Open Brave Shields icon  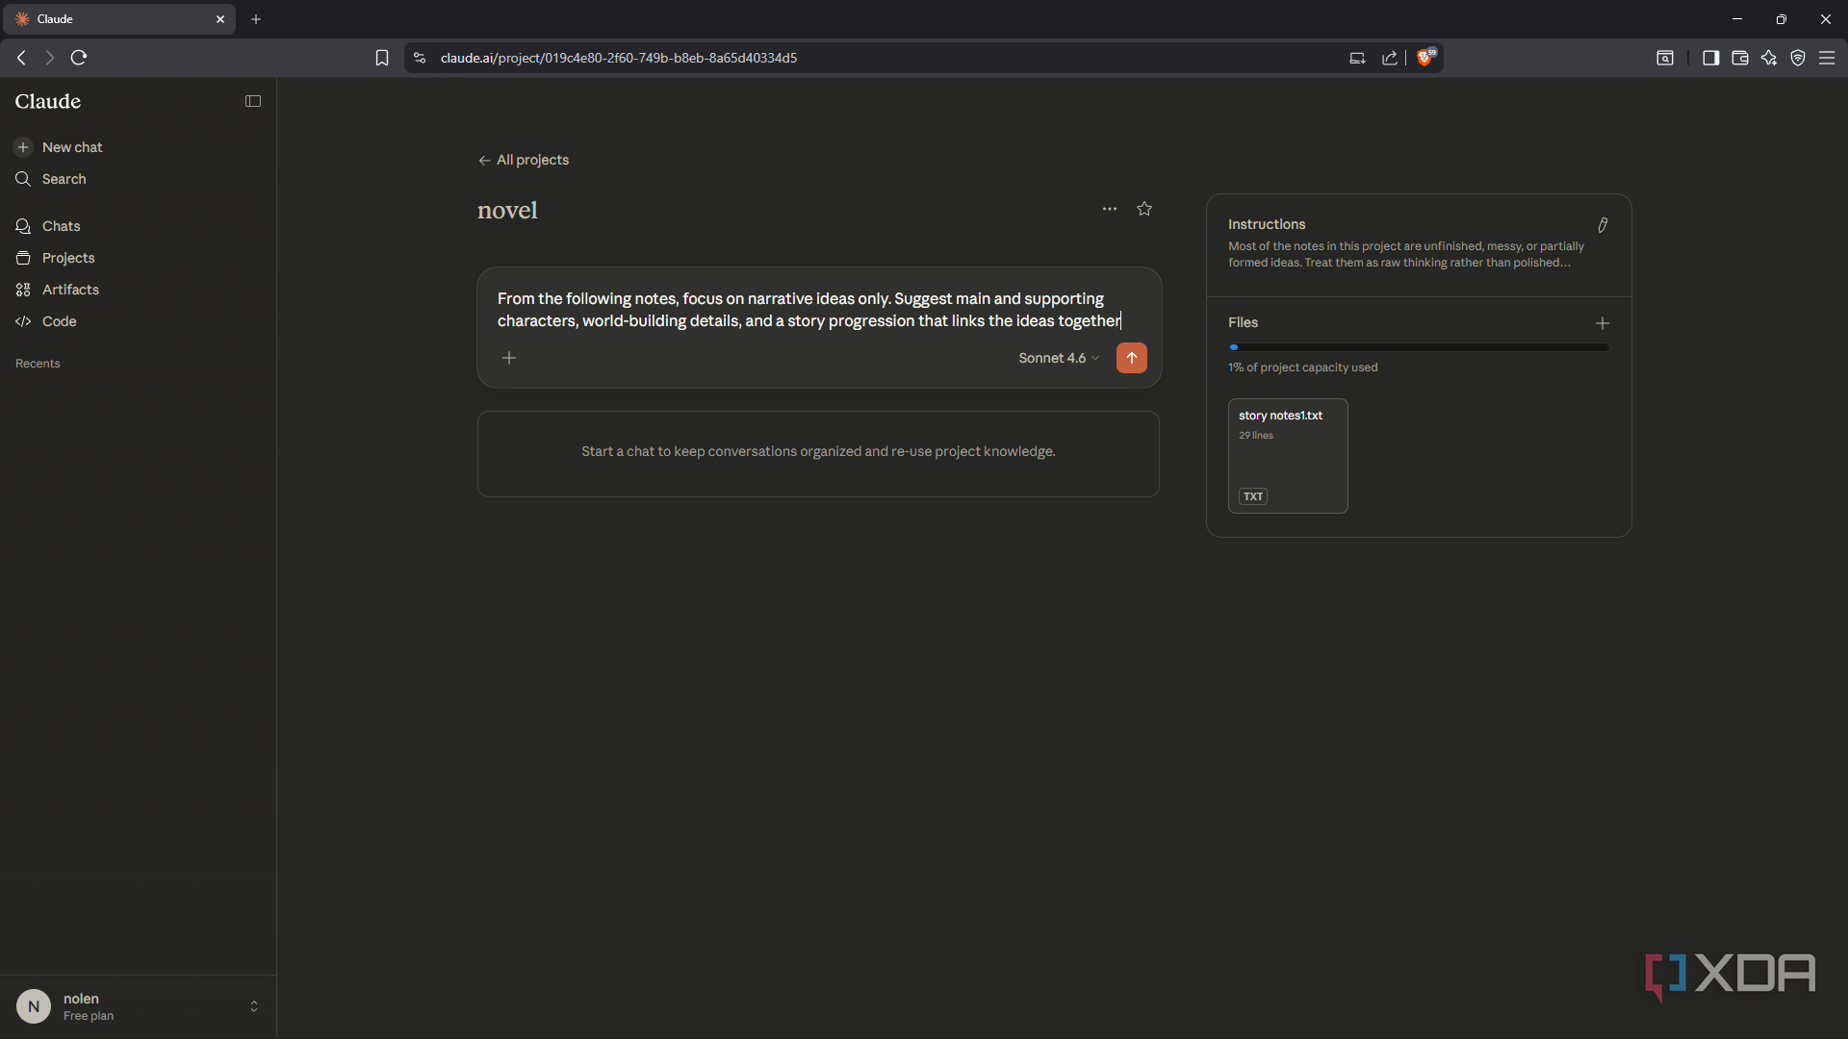point(1425,58)
